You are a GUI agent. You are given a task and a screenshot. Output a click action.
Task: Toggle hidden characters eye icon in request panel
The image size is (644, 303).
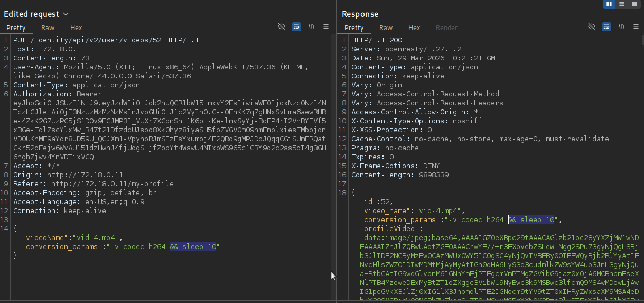point(282,26)
